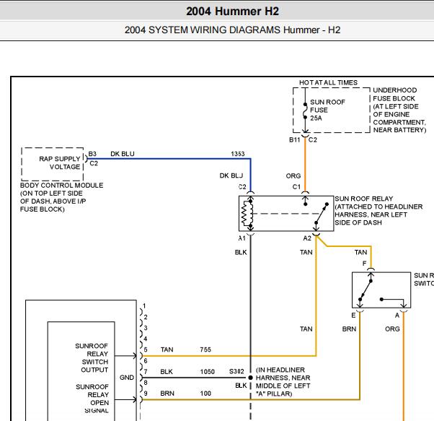434x421 pixels.
Task: Click switch terminal label "E"
Action: coord(353,316)
